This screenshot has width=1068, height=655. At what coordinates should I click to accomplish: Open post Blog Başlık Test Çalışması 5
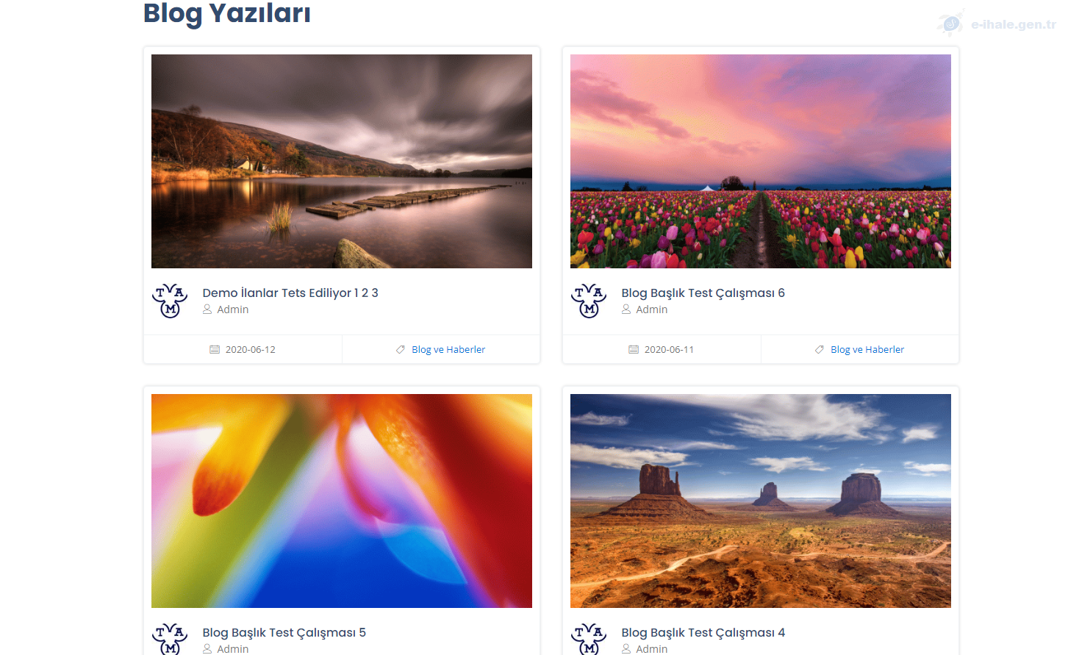[x=284, y=632]
